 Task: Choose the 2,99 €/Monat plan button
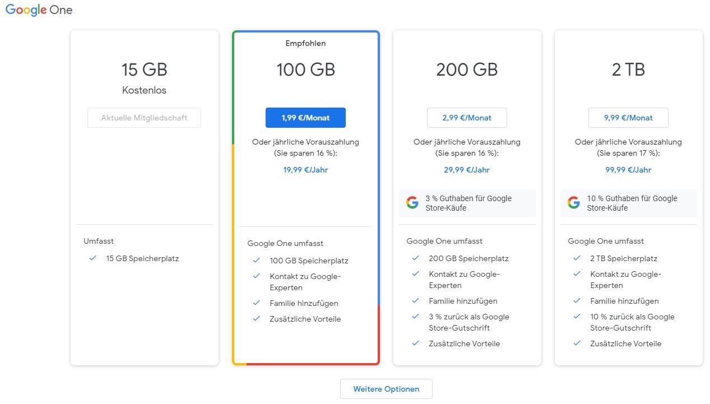(x=467, y=118)
